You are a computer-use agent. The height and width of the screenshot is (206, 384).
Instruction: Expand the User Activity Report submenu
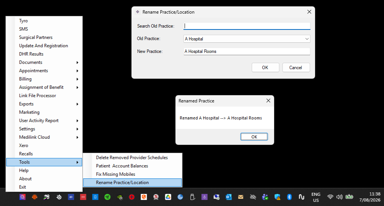44,120
